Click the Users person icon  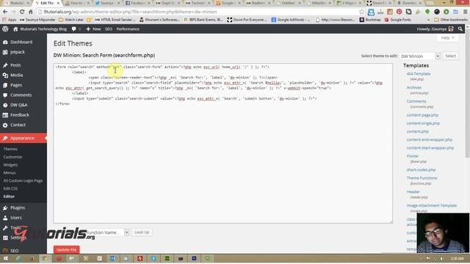pyautogui.click(x=5, y=218)
